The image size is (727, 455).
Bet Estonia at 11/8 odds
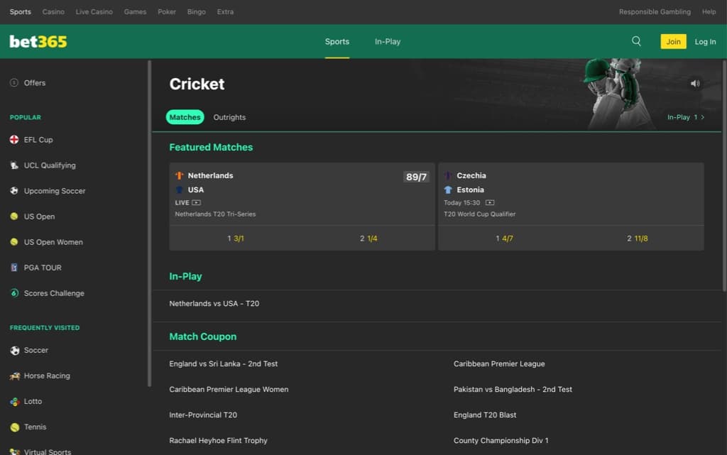638,239
